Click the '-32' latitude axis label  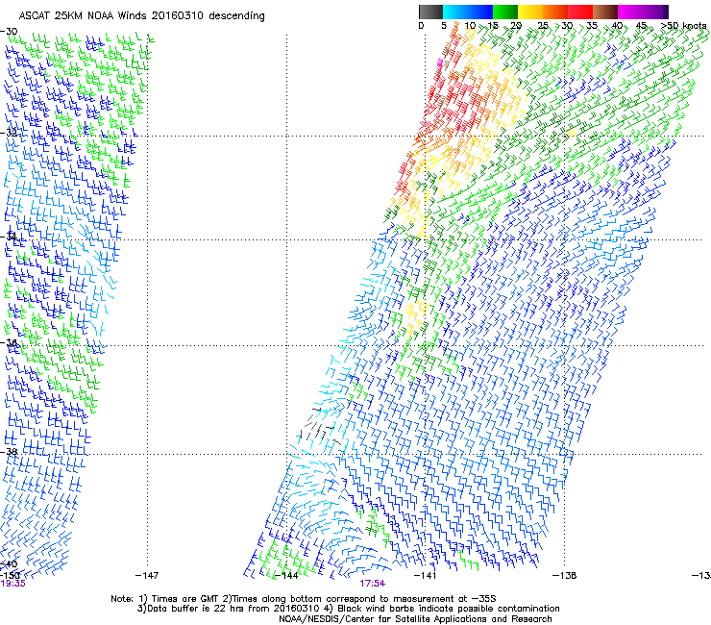(9, 133)
